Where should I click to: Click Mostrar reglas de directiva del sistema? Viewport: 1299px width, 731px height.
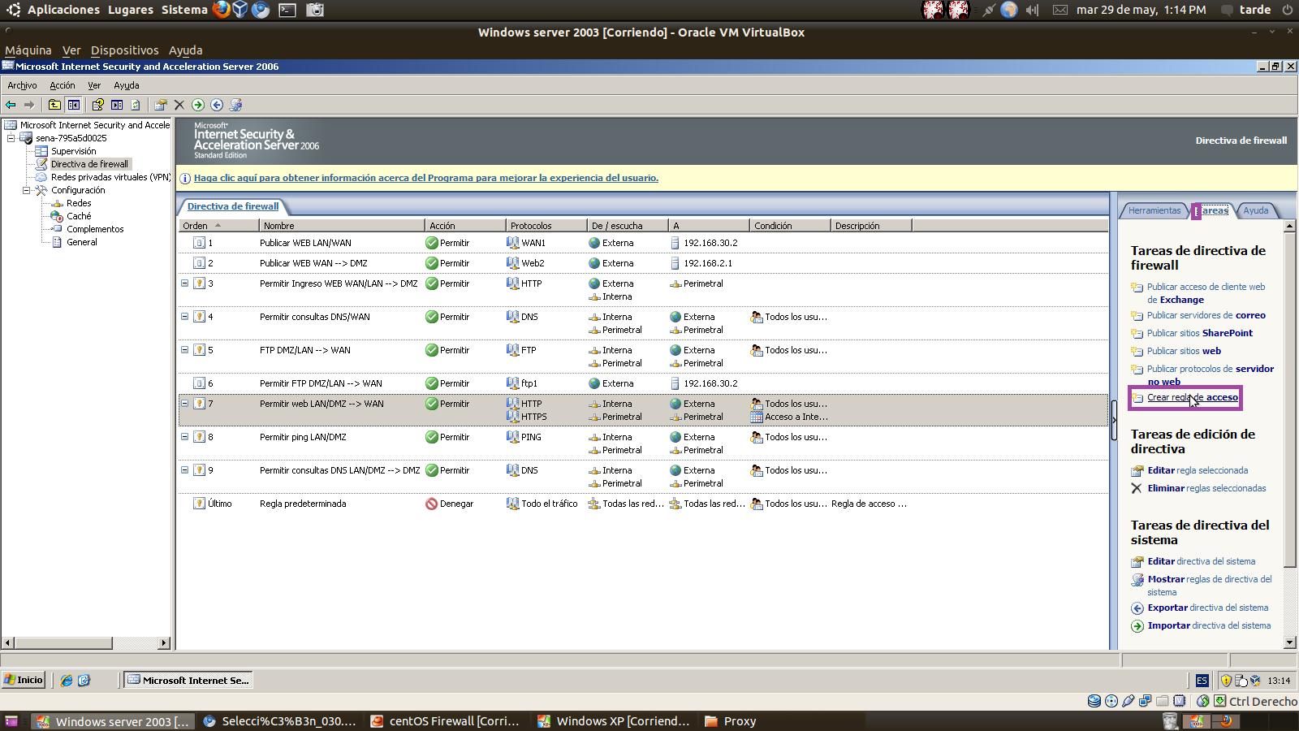tap(1210, 586)
